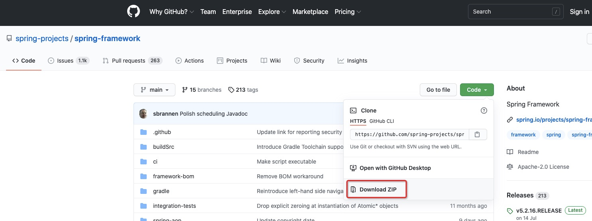The height and width of the screenshot is (221, 592).
Task: Open the Pricing dropdown menu
Action: point(348,12)
